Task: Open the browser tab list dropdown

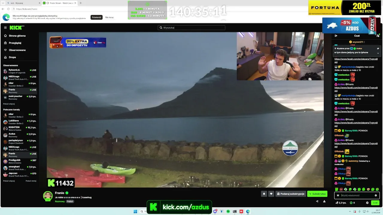Action: [4, 3]
